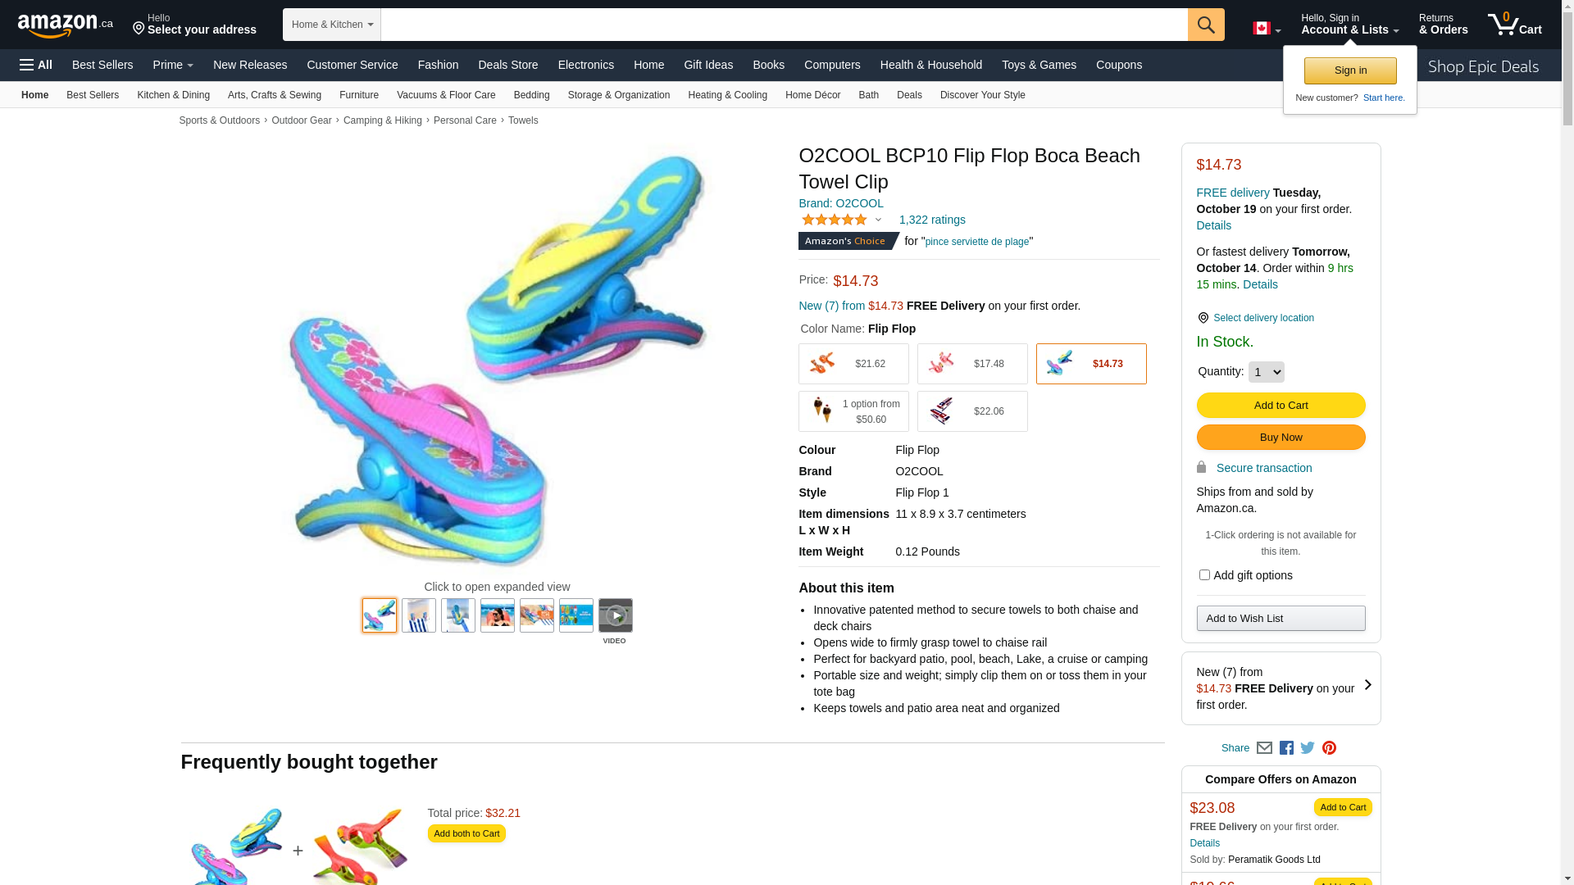
Task: Share the product on Facebook
Action: [x=1286, y=748]
